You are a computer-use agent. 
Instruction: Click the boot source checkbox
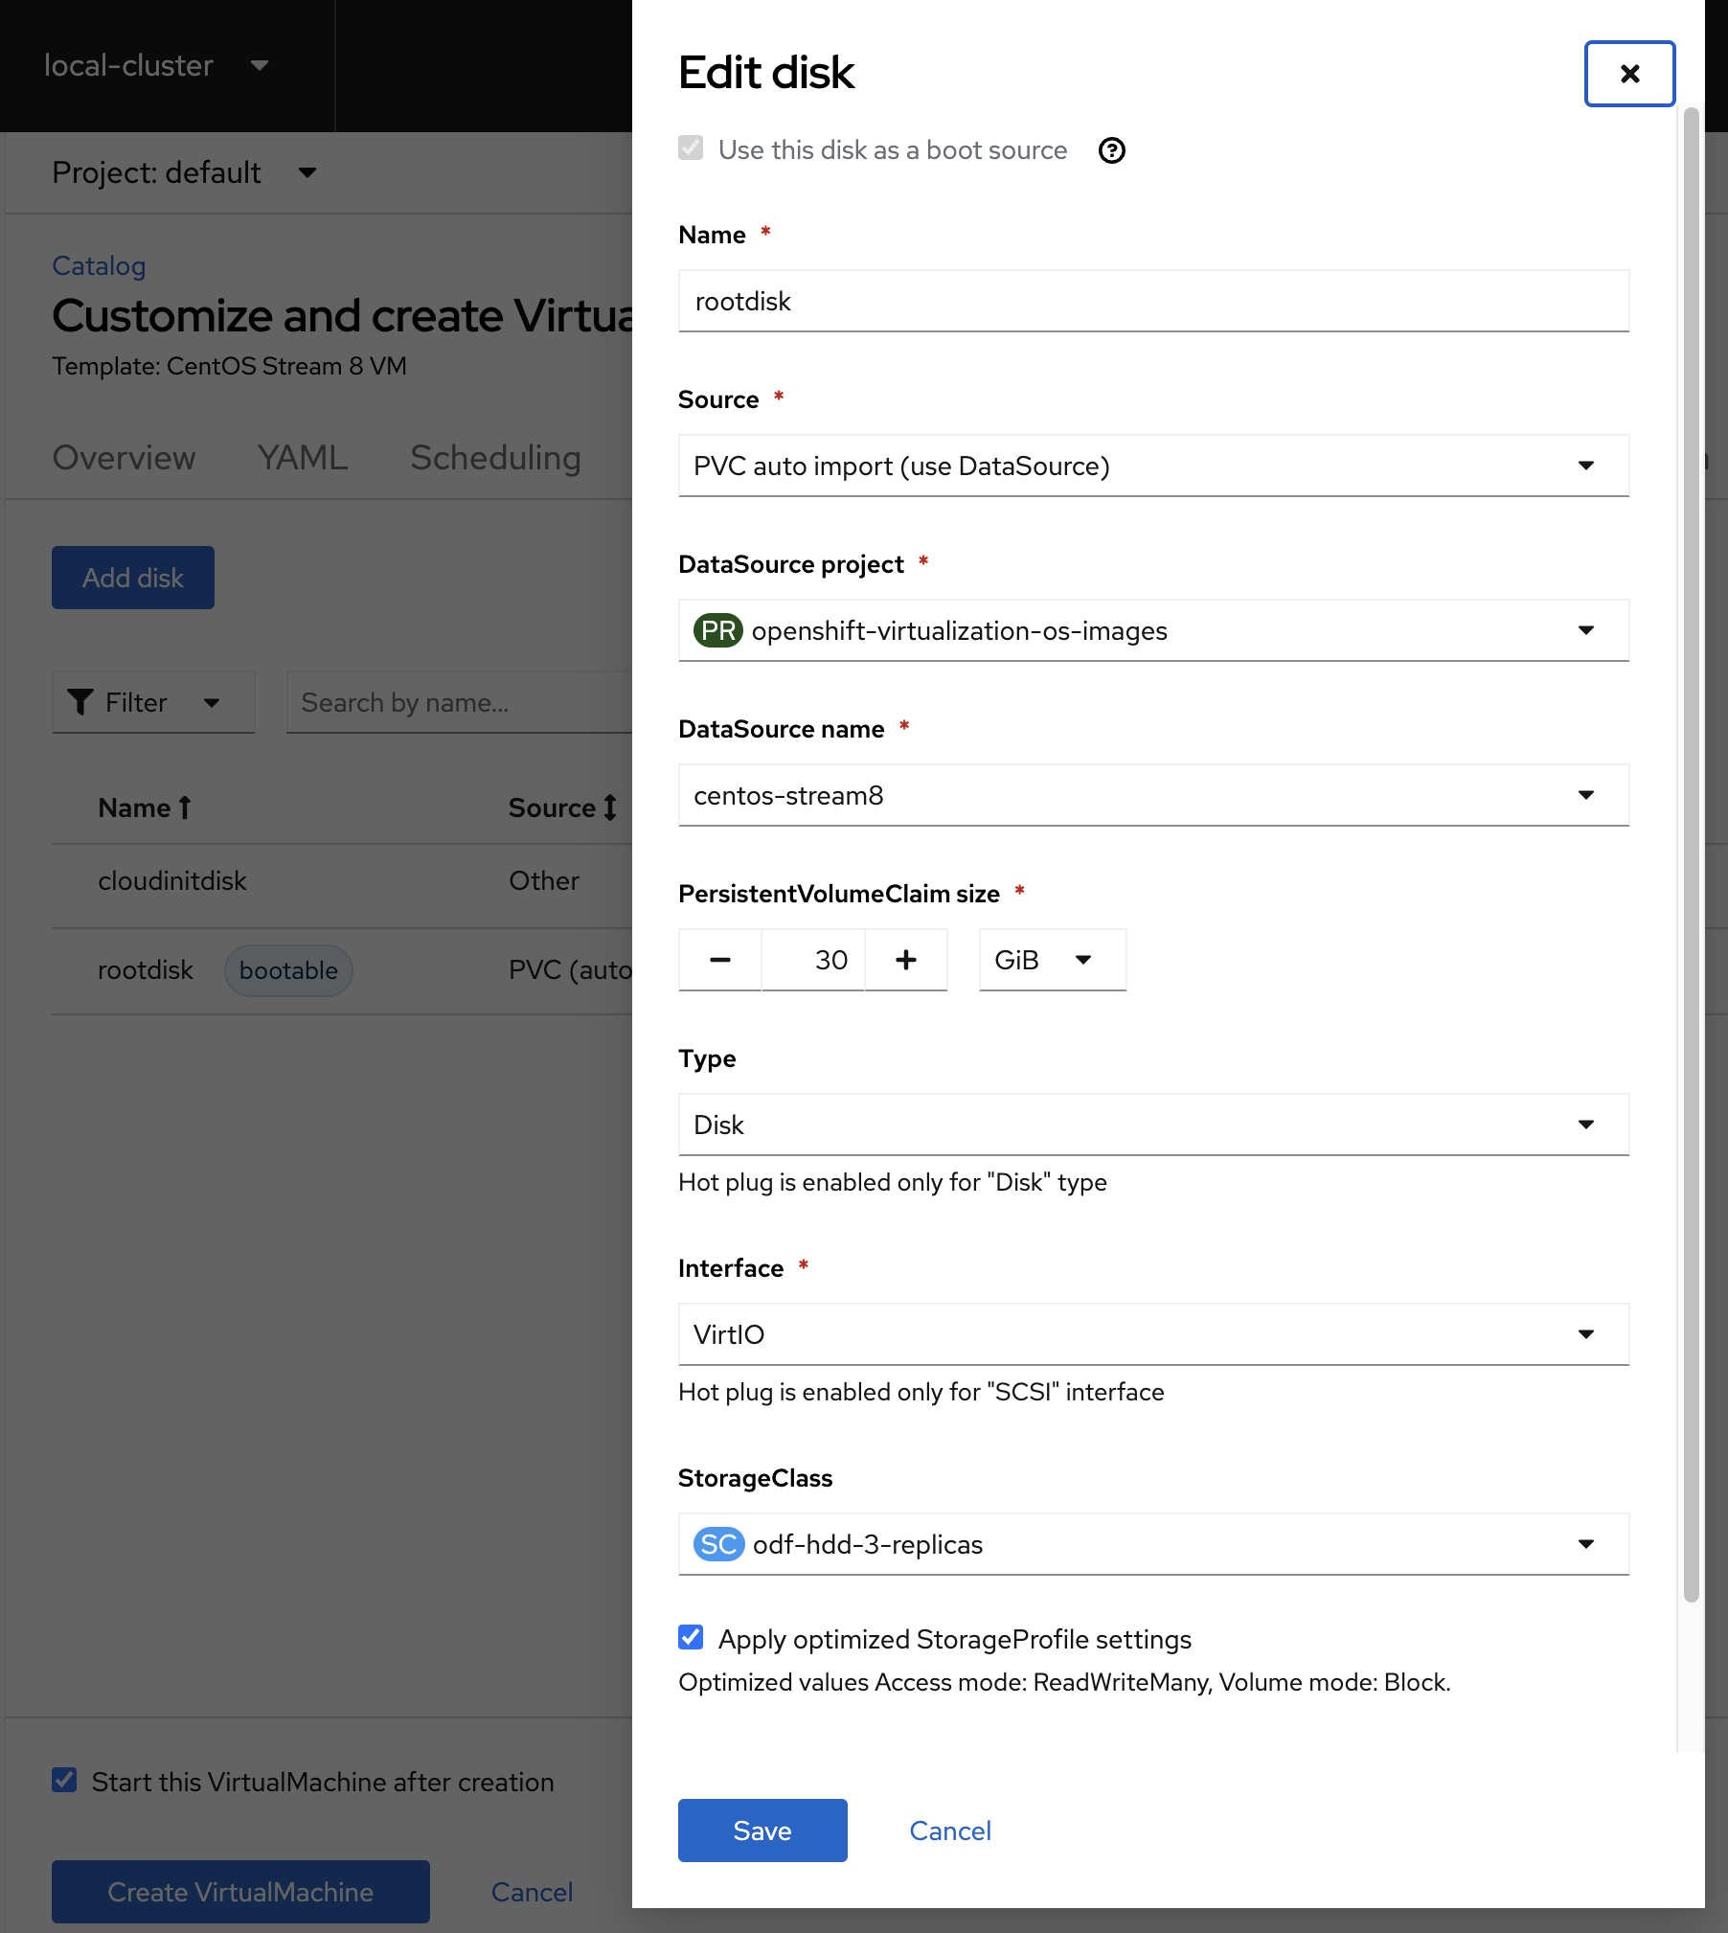coord(691,148)
